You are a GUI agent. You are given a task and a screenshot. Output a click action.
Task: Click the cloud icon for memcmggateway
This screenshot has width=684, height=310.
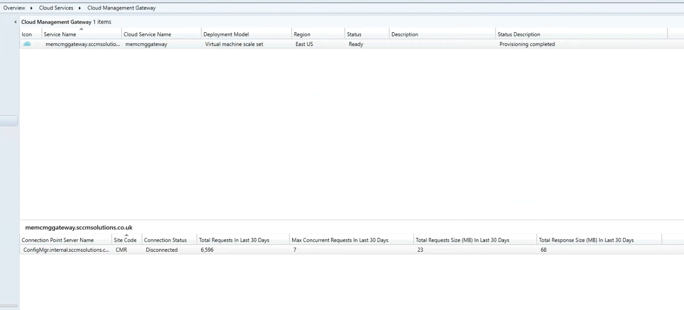click(27, 44)
